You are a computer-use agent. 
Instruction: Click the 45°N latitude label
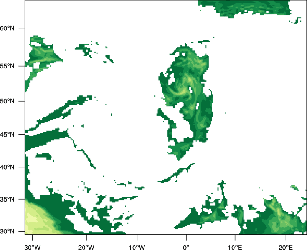(x=7, y=134)
